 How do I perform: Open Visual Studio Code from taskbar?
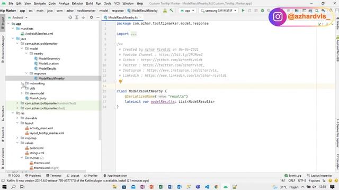[x=207, y=187]
